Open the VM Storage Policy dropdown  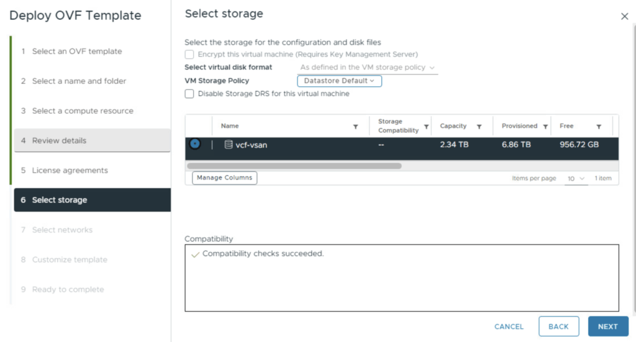pyautogui.click(x=339, y=81)
